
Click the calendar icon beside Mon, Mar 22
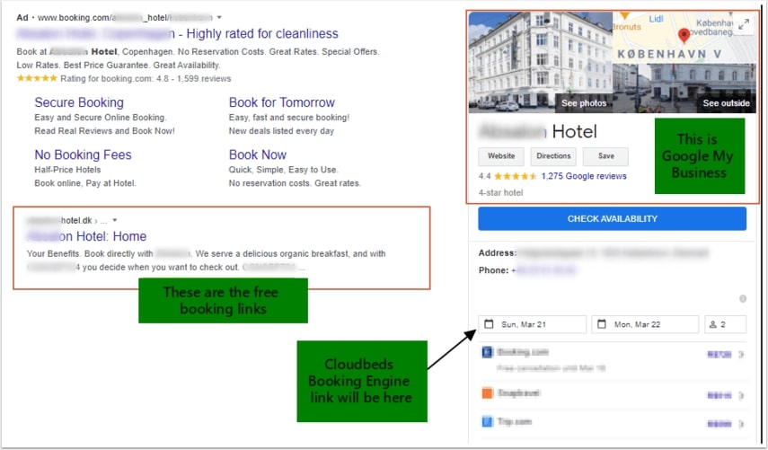602,324
